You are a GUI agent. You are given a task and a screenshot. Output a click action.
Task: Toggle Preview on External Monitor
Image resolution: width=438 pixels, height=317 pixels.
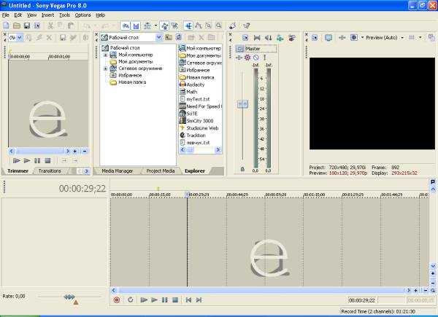click(328, 37)
